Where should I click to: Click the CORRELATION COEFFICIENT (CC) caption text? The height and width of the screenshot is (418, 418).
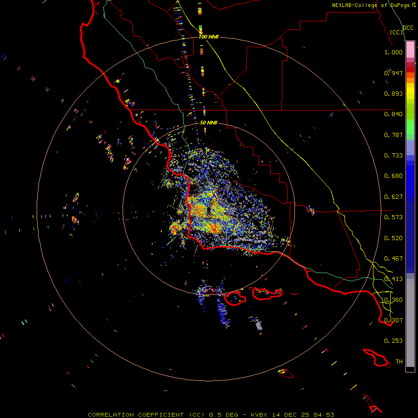click(146, 415)
